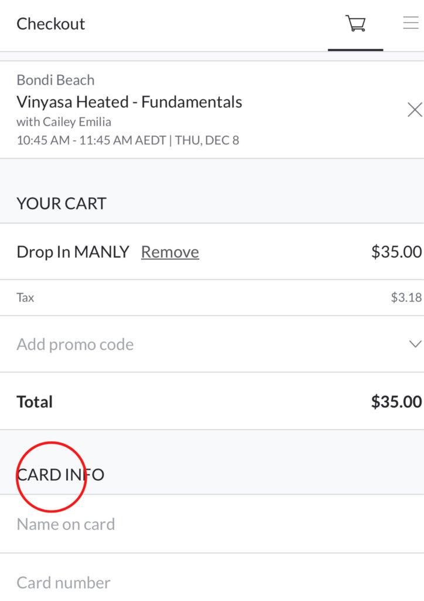The width and height of the screenshot is (424, 601).
Task: Select the Vinyasa Heated - Fundamentals class title
Action: coord(129,102)
